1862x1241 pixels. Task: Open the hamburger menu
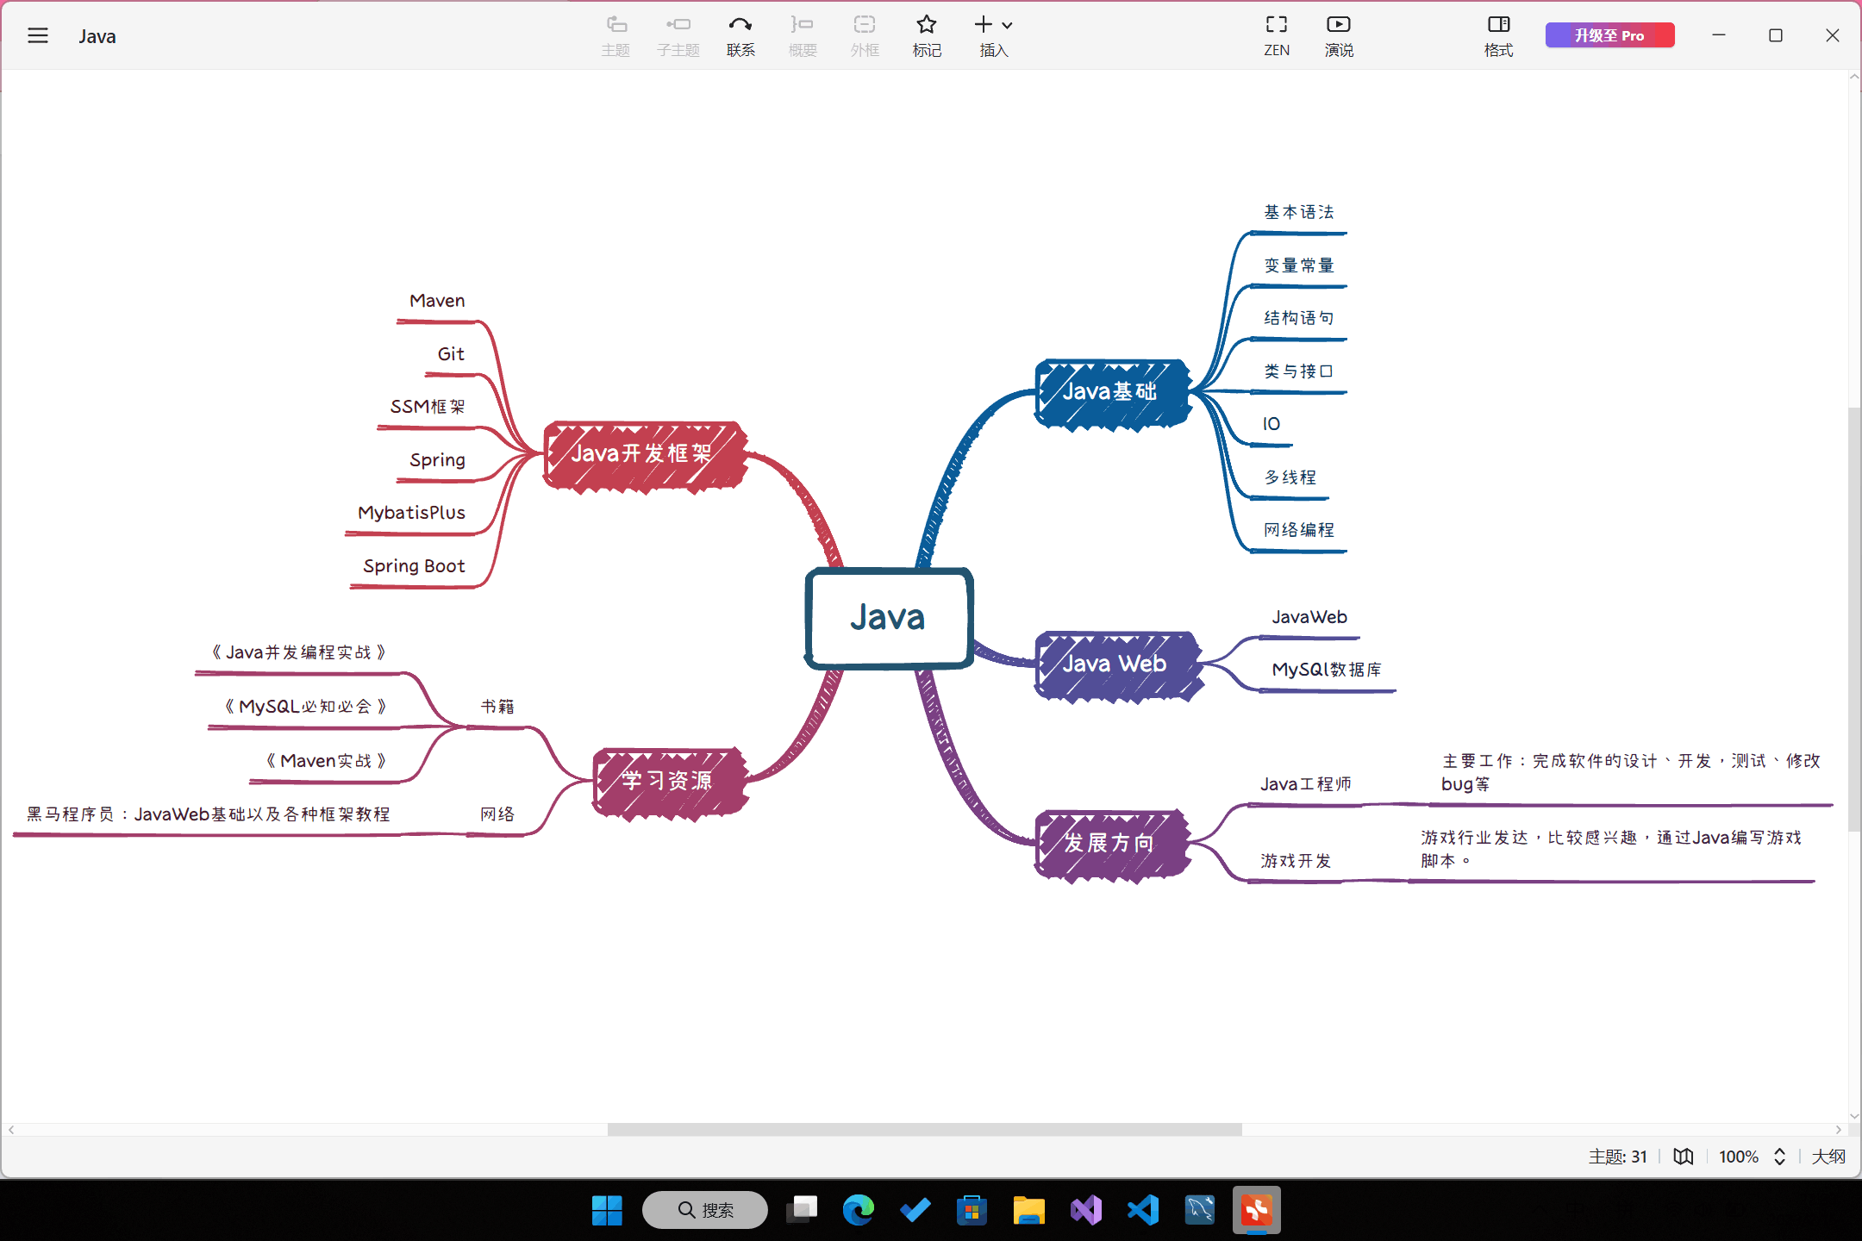[x=38, y=35]
